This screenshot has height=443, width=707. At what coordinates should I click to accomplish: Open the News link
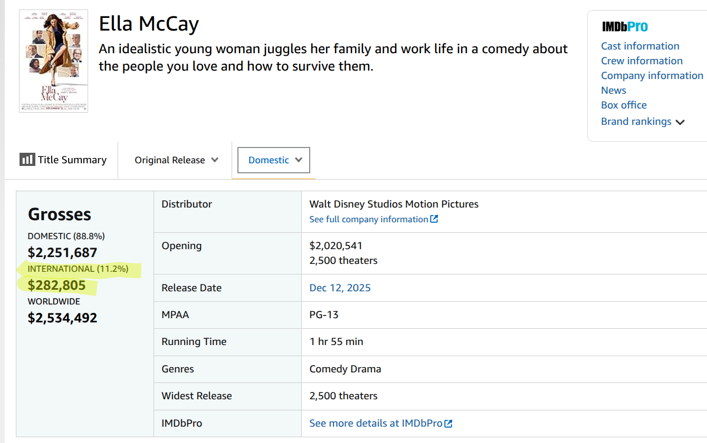(x=613, y=90)
